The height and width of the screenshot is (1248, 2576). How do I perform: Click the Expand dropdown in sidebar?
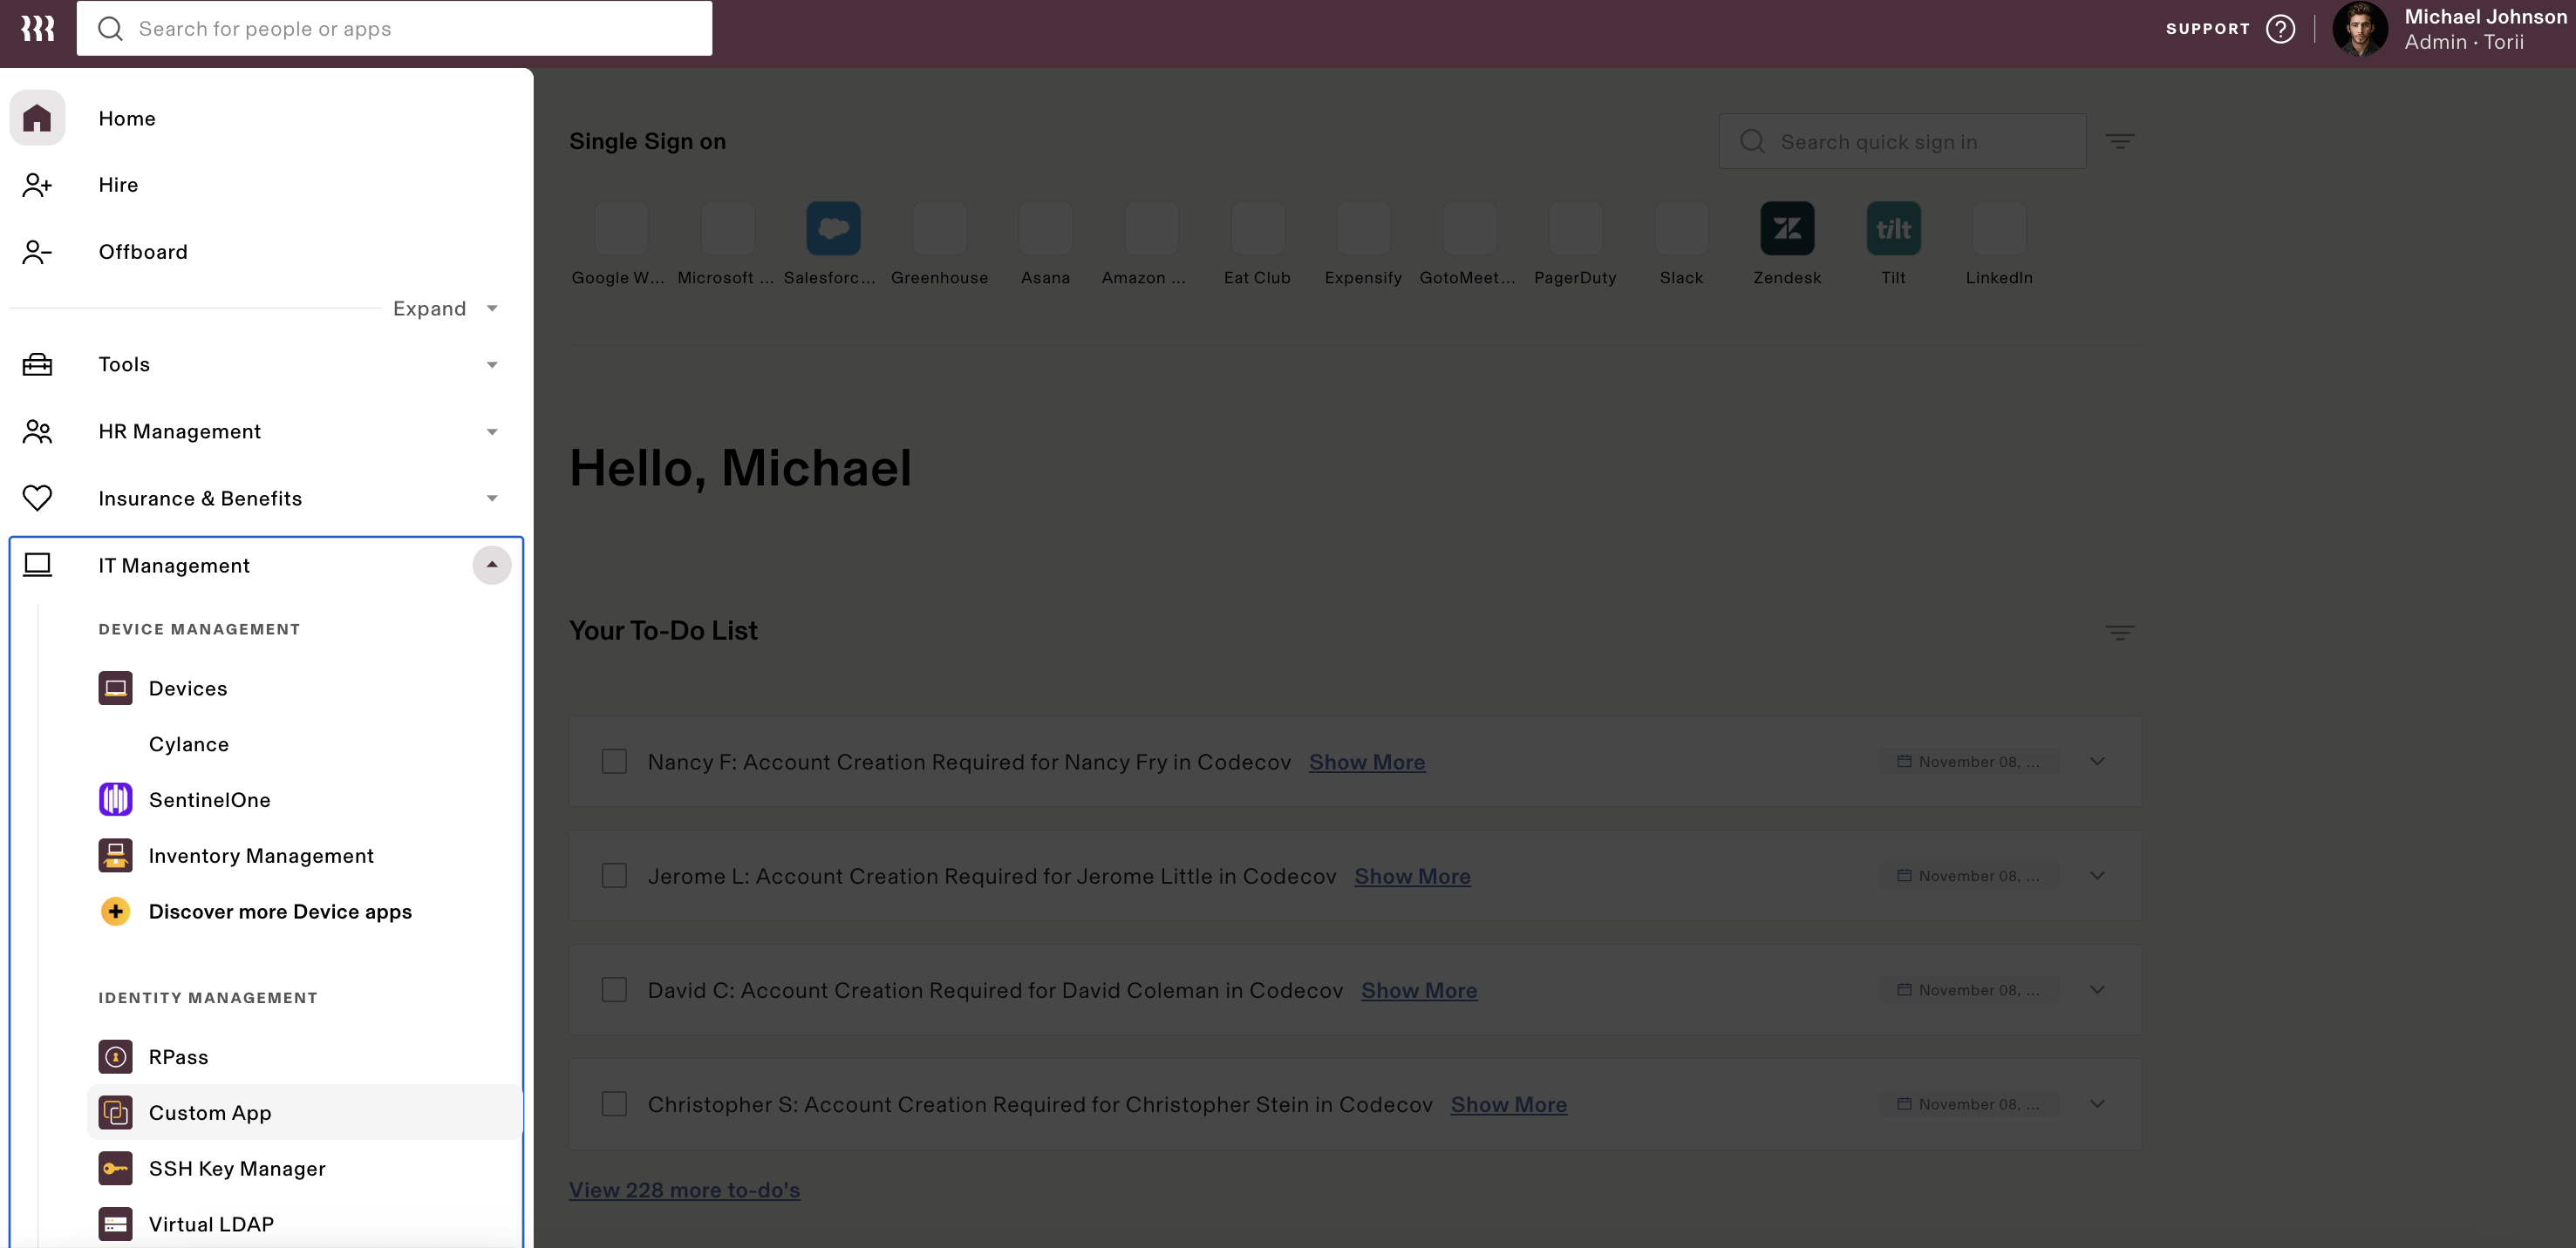click(x=445, y=309)
